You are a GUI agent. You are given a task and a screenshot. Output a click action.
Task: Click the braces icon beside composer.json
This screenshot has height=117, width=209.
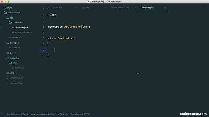(8, 78)
